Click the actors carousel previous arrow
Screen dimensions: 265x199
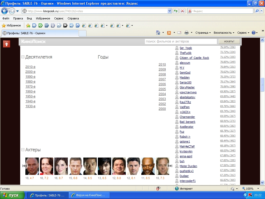(24, 166)
